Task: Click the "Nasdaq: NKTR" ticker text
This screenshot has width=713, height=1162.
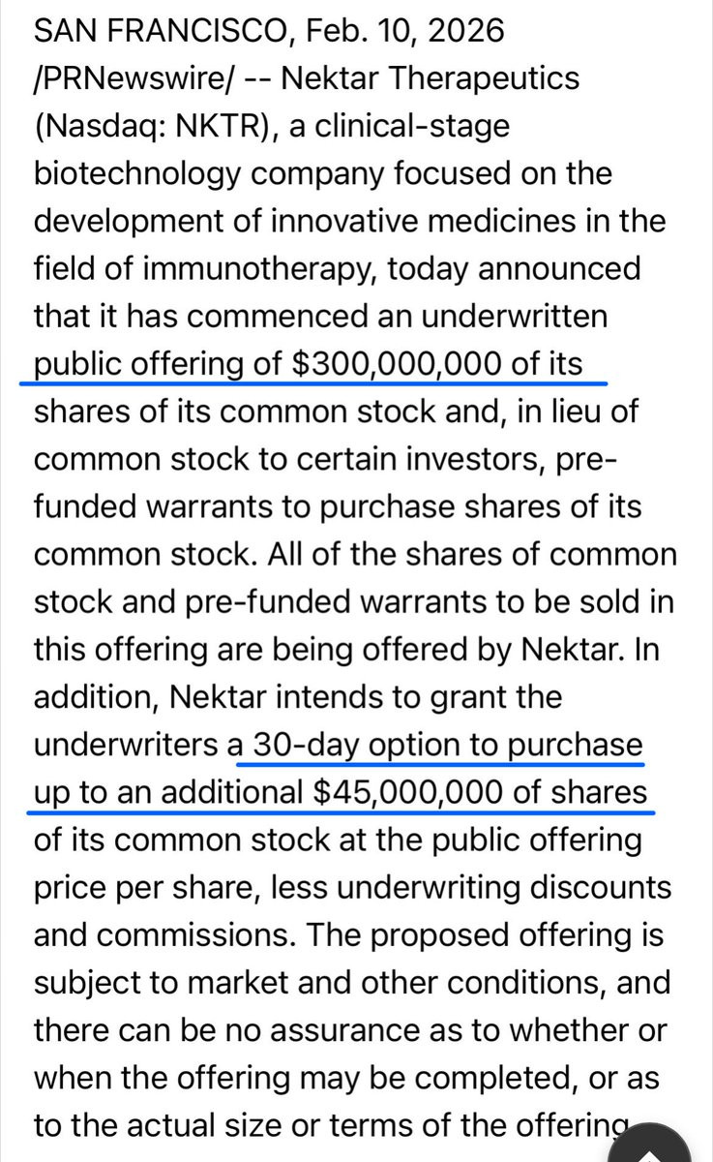Action: (x=146, y=126)
